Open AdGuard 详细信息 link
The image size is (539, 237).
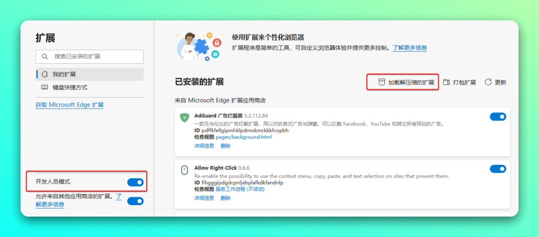click(204, 146)
